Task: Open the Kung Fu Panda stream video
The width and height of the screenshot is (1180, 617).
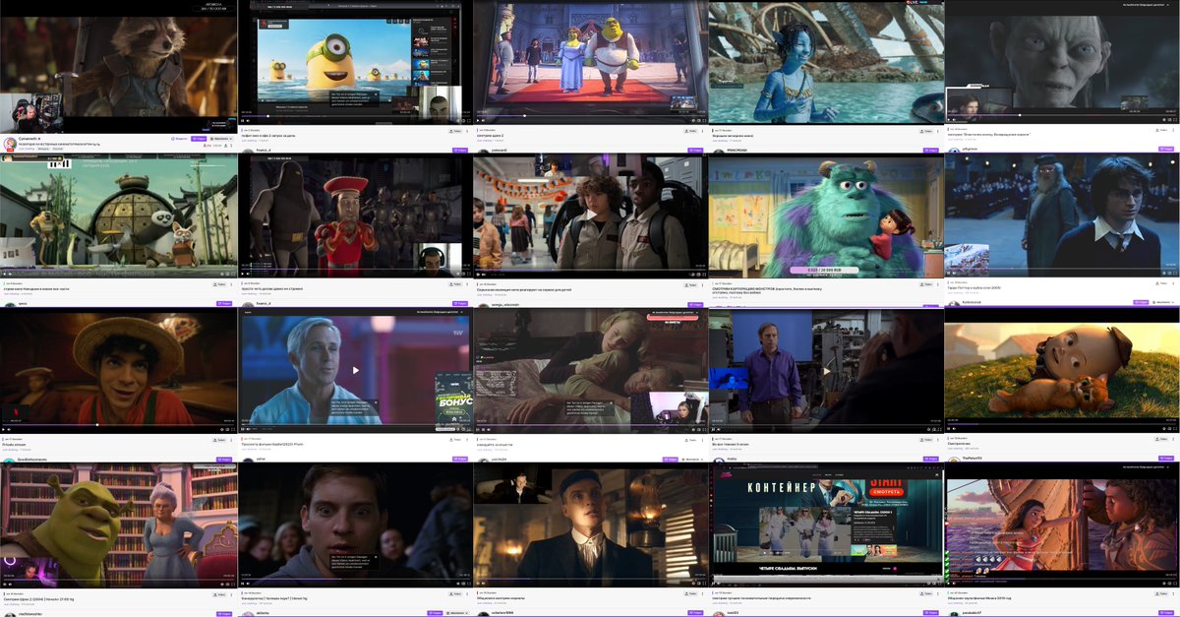Action: coord(118,216)
